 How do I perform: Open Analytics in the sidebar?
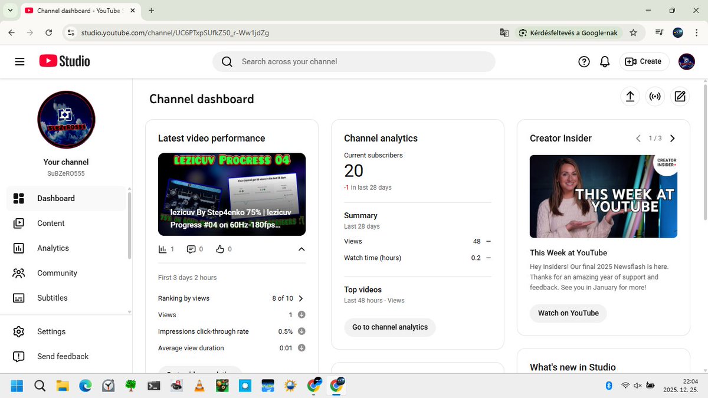tap(66, 248)
